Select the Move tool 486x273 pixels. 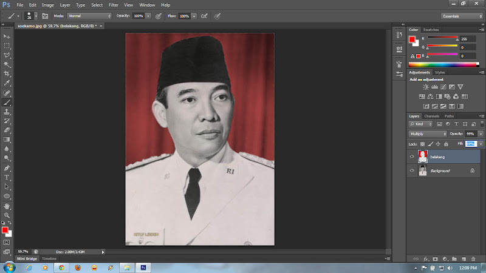[x=7, y=36]
